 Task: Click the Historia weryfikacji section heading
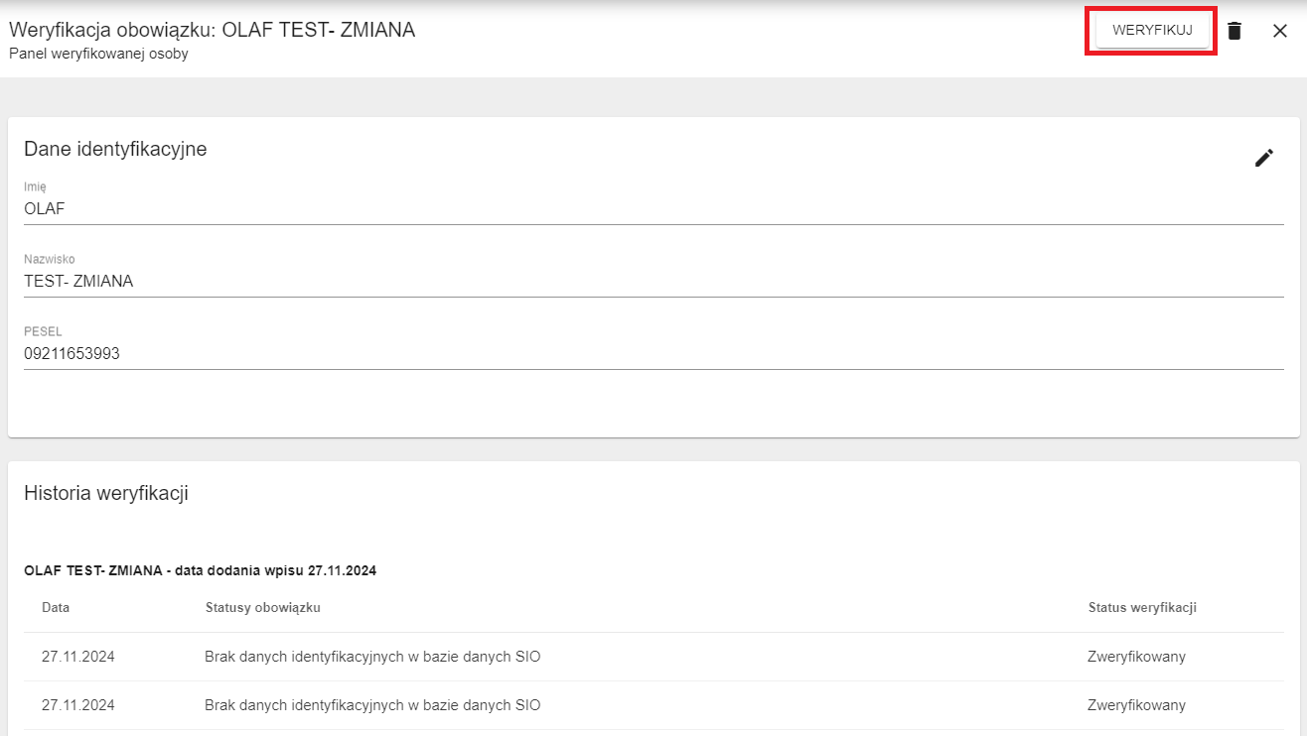106,493
